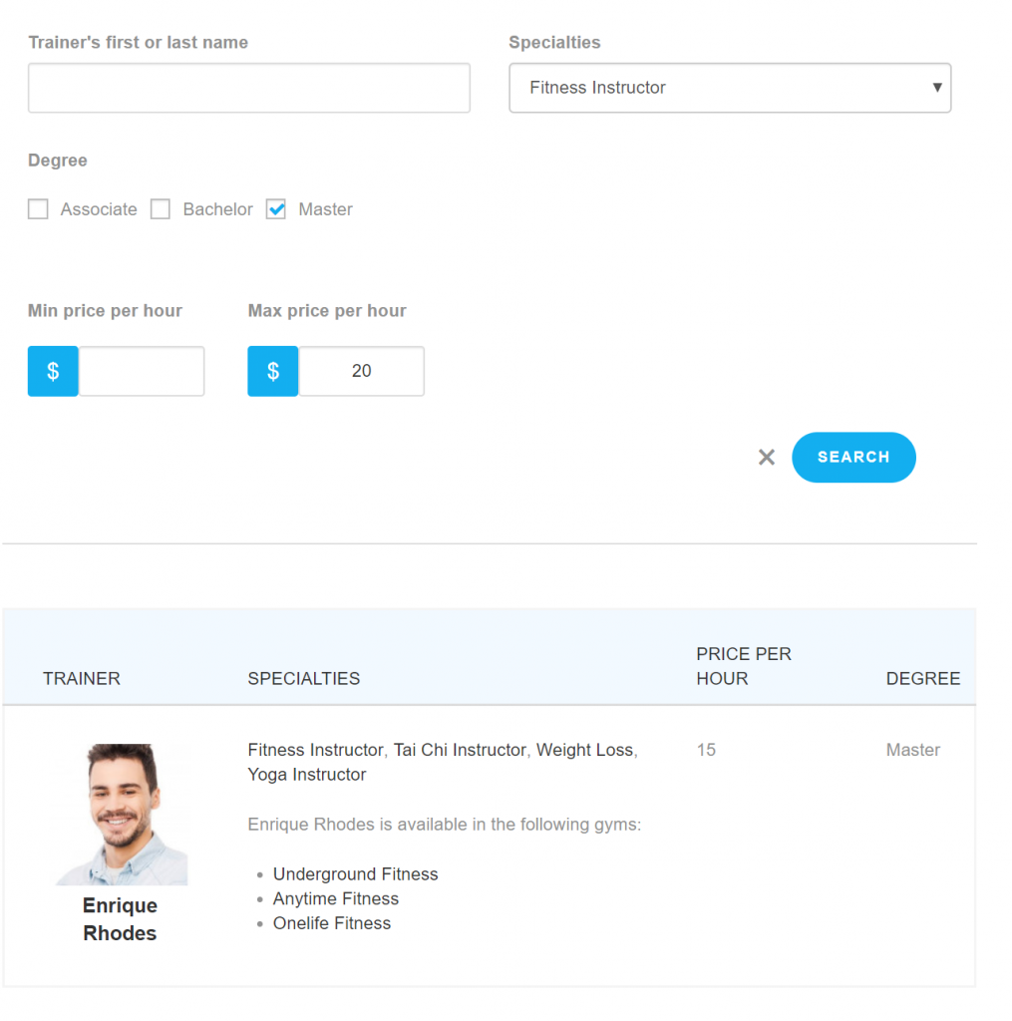
Task: Visit the Underground Fitness gym link
Action: 355,874
